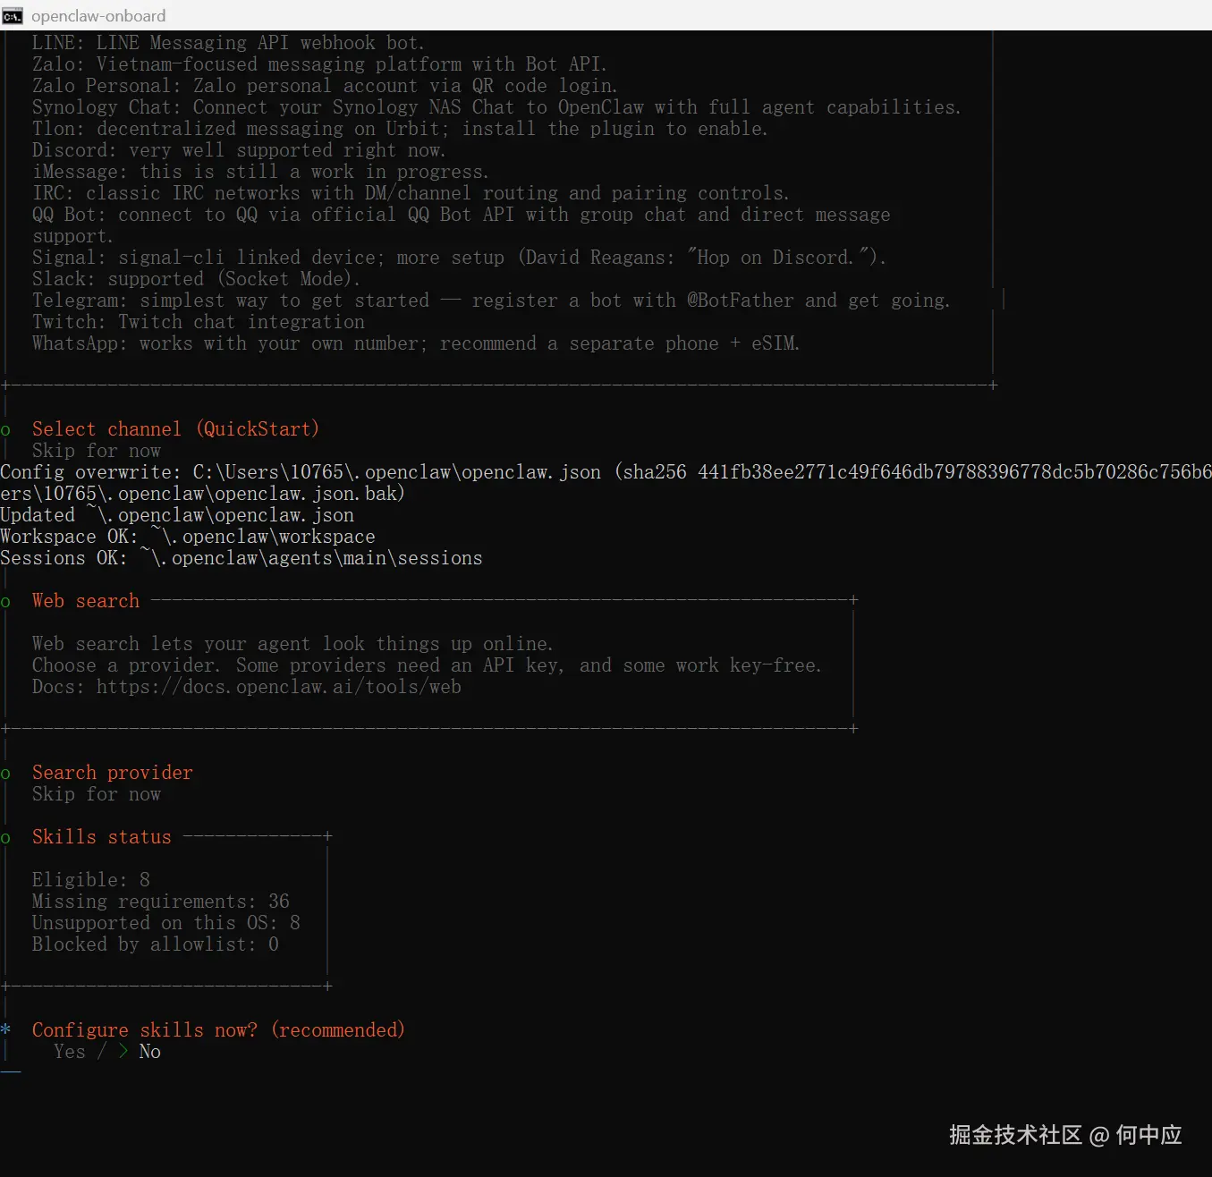Click the "Updated ~\.openclaw\openclaw.json" line
The height and width of the screenshot is (1177, 1212).
177,515
